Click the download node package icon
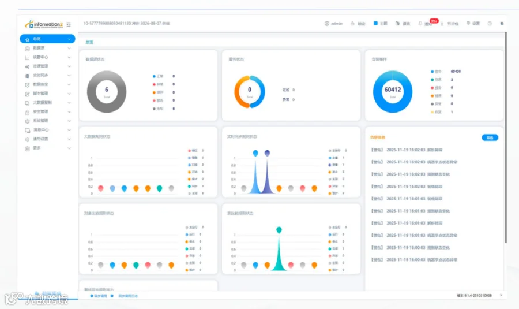The image size is (519, 309). 442,24
